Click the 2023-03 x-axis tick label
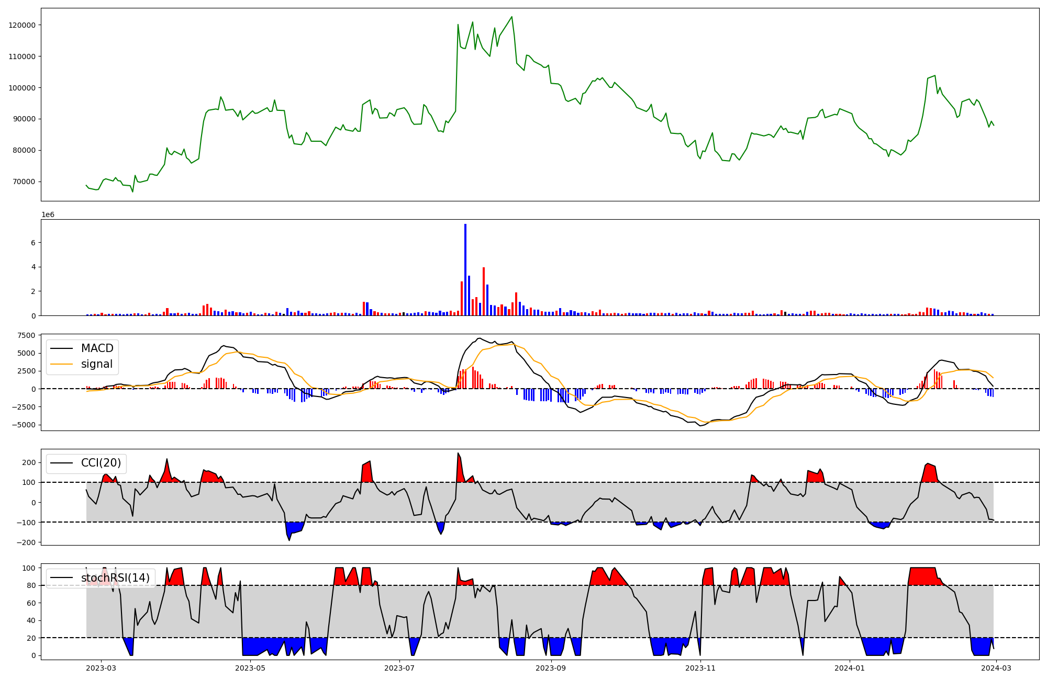This screenshot has width=1047, height=680. tap(101, 668)
